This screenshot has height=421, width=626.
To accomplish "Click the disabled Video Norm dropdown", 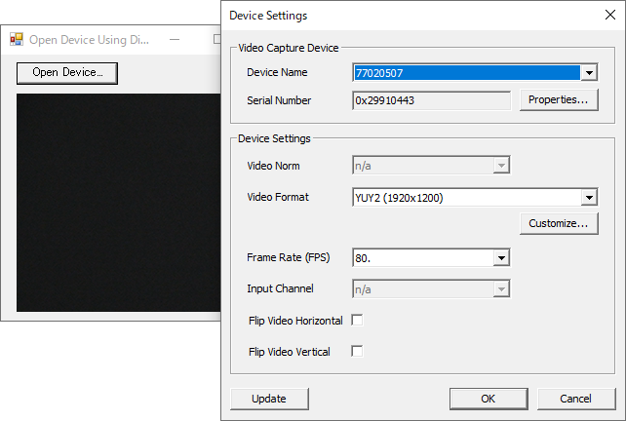I will pyautogui.click(x=431, y=166).
